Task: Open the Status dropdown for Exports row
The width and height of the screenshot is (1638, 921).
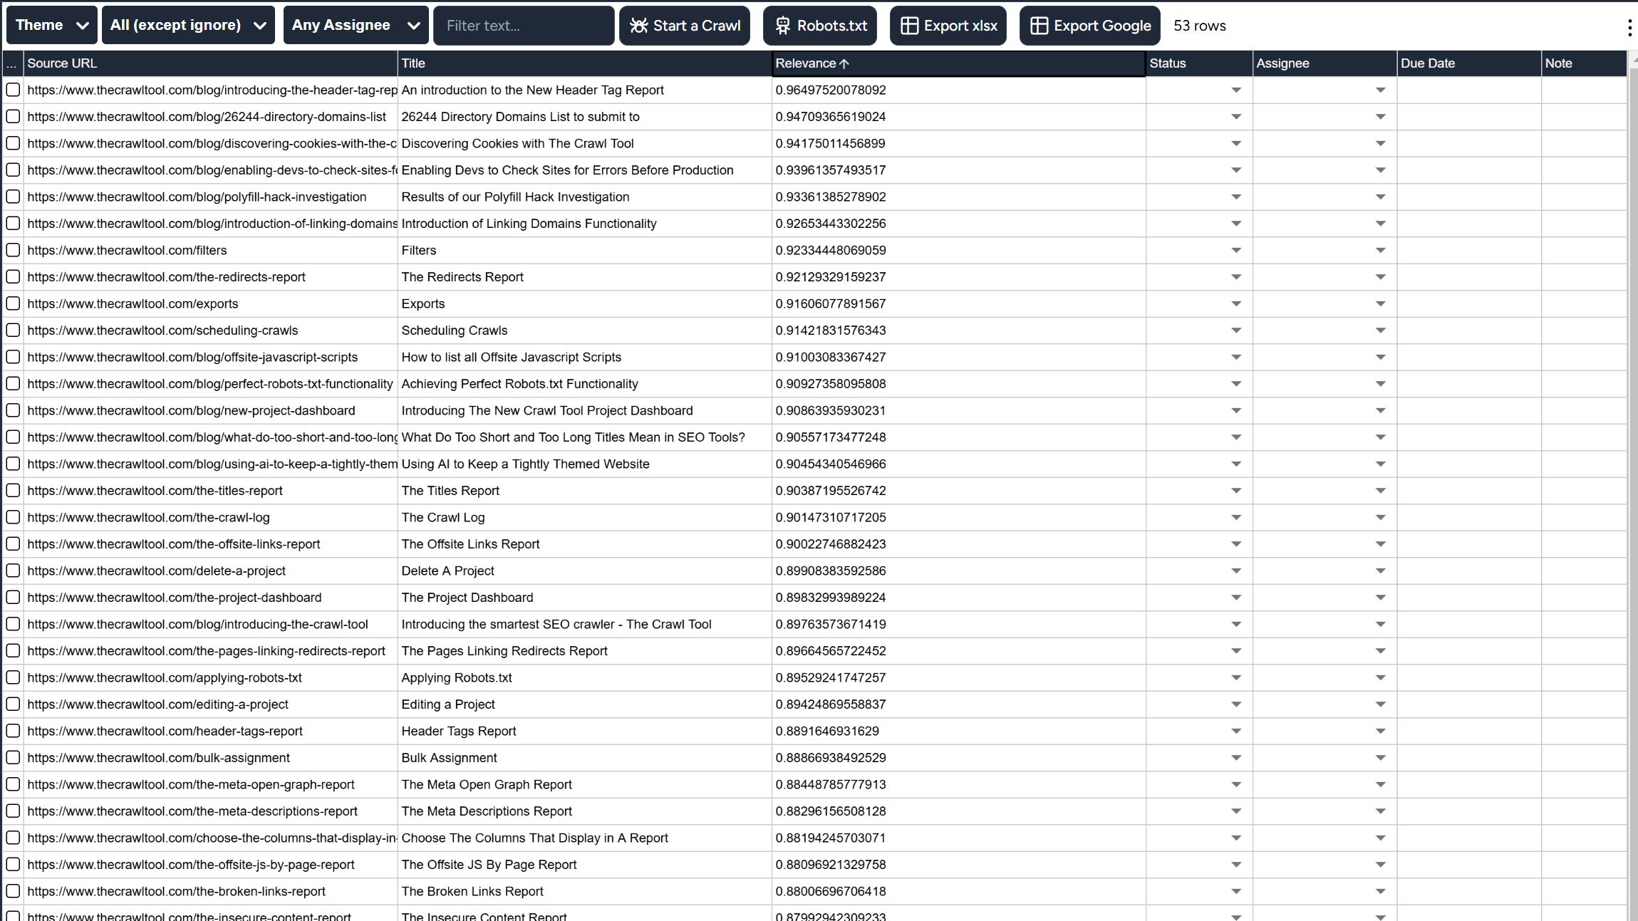Action: [x=1235, y=303]
